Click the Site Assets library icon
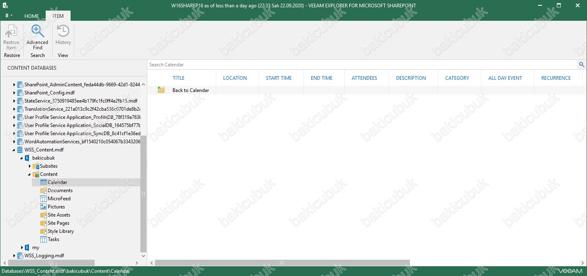Screen dimensions: 587x276 pyautogui.click(x=44, y=215)
